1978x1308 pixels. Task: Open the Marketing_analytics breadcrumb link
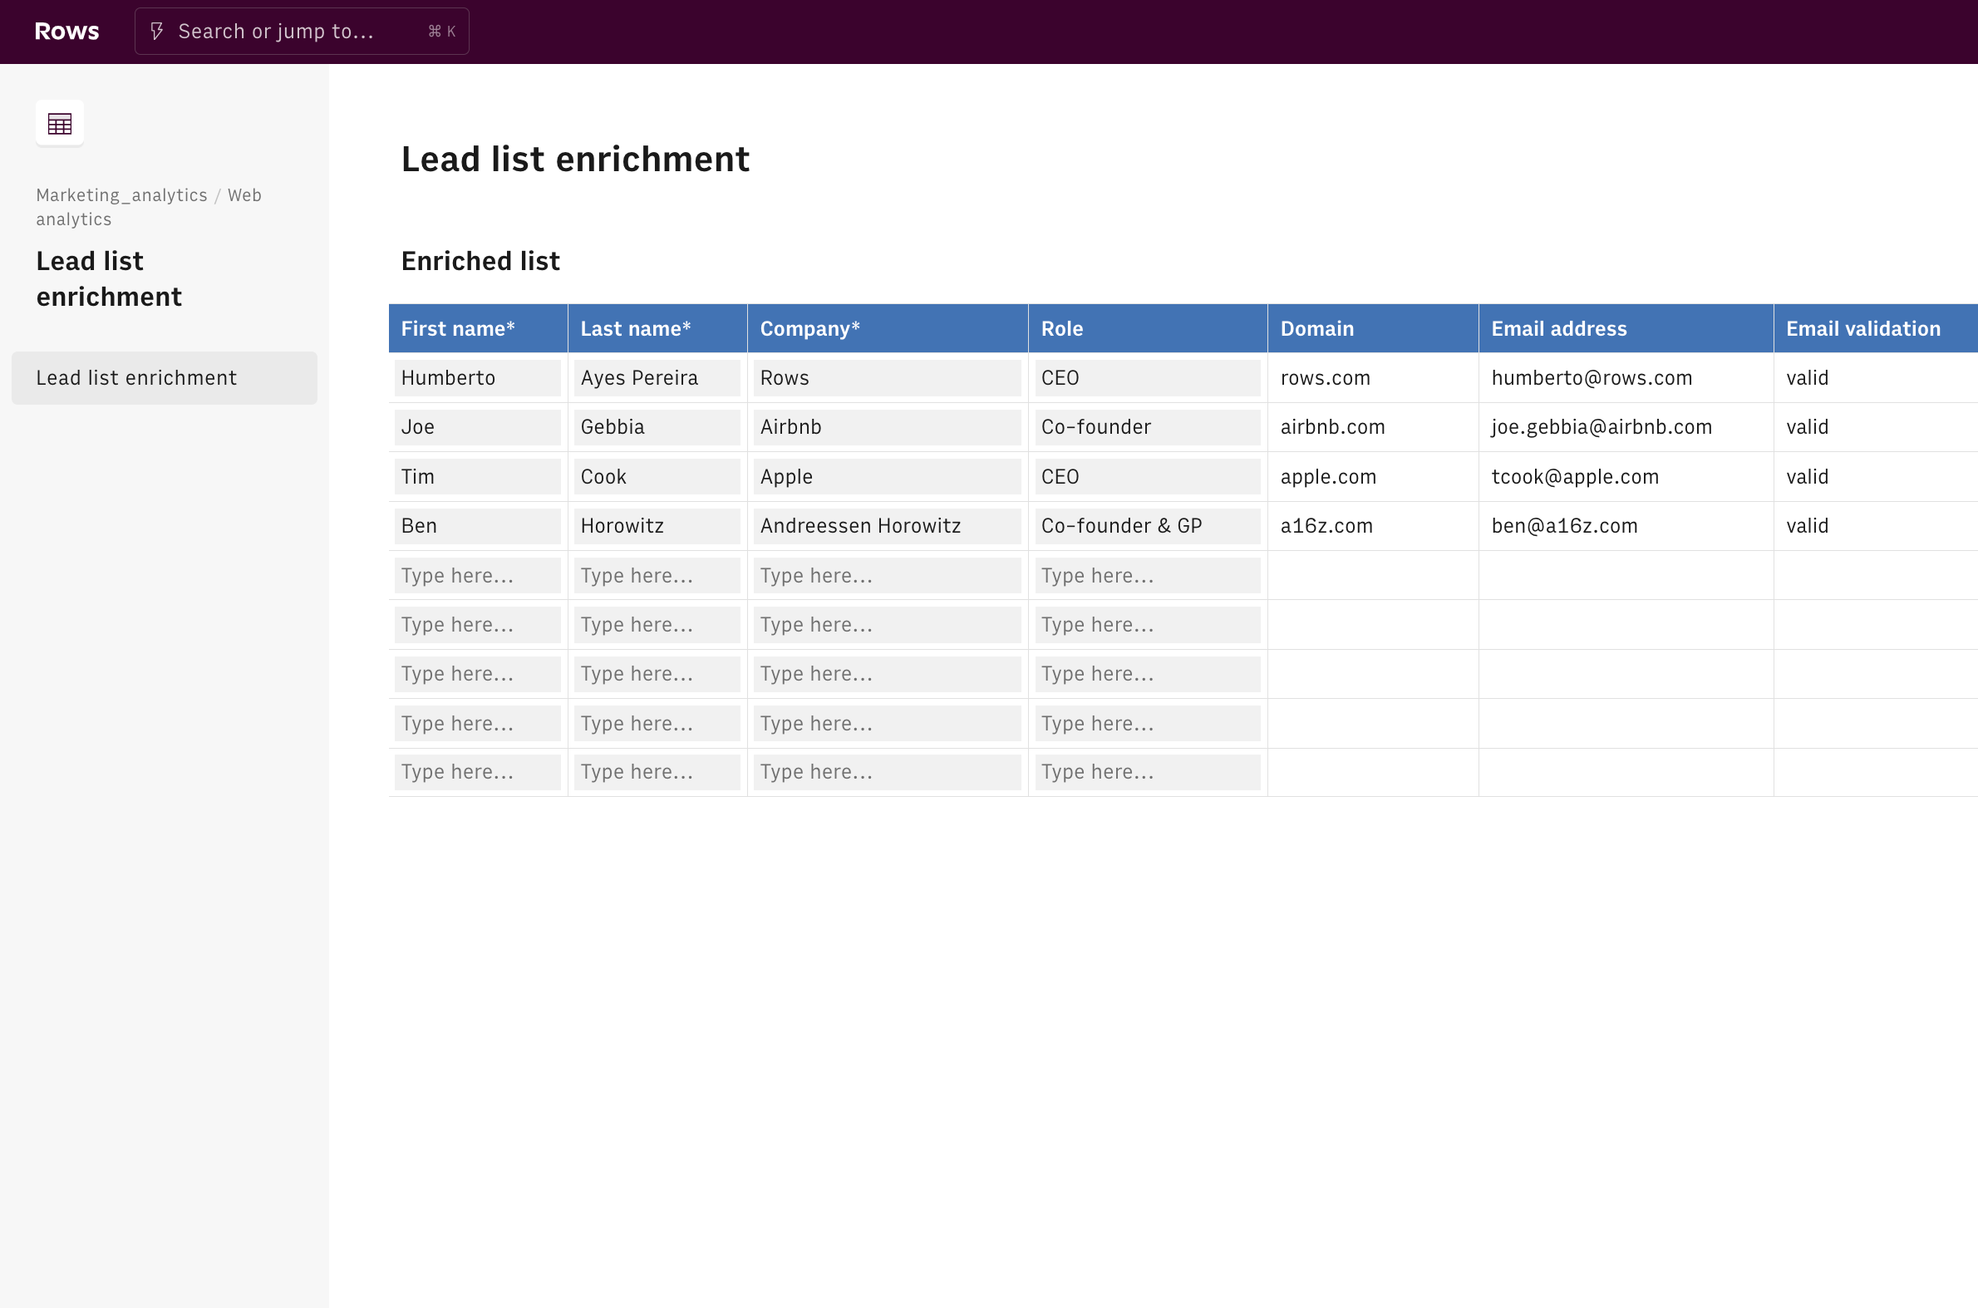point(121,195)
